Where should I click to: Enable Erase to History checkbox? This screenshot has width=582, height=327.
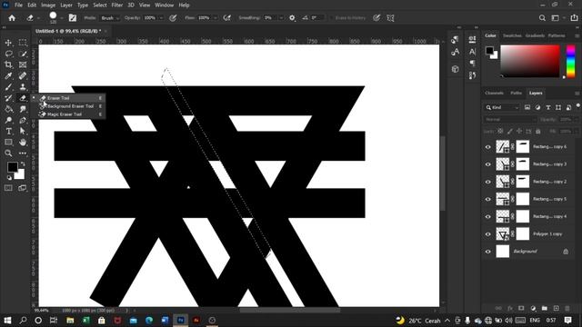332,18
